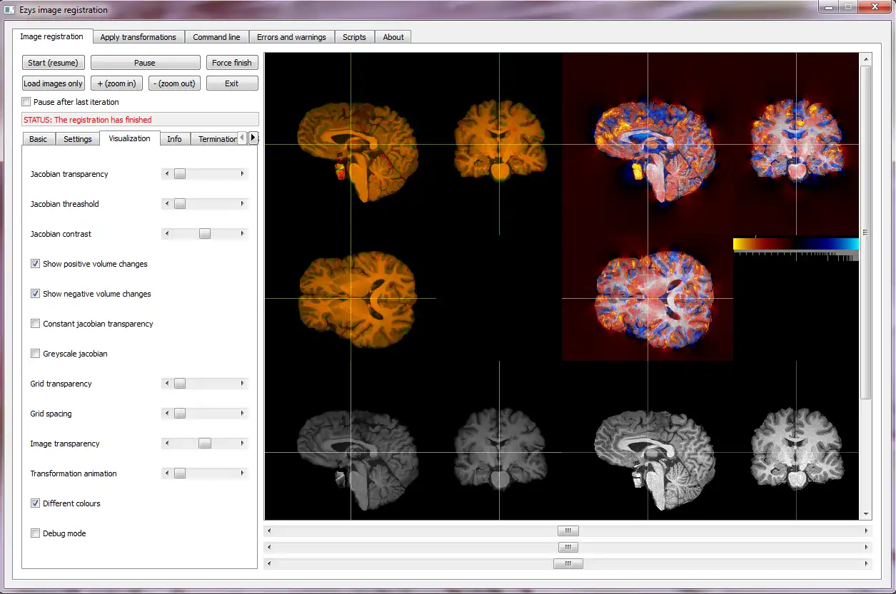896x594 pixels.
Task: Click right arrow of Transformation animation slider
Action: (242, 473)
